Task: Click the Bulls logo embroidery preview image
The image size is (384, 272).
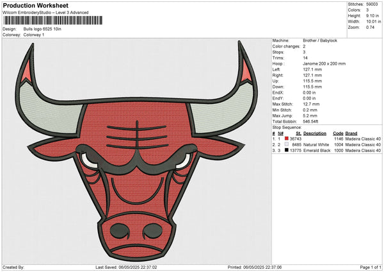Action: [137, 151]
